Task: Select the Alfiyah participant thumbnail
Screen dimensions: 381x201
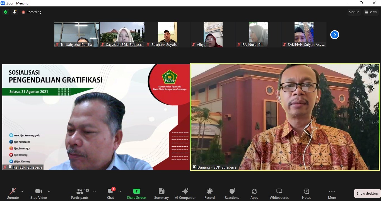Action: [x=213, y=35]
